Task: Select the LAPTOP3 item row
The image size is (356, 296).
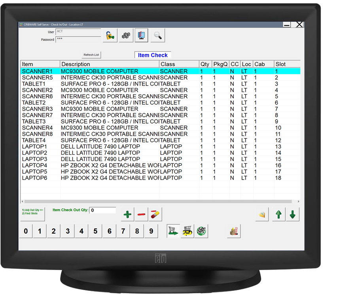Action: coord(161,159)
